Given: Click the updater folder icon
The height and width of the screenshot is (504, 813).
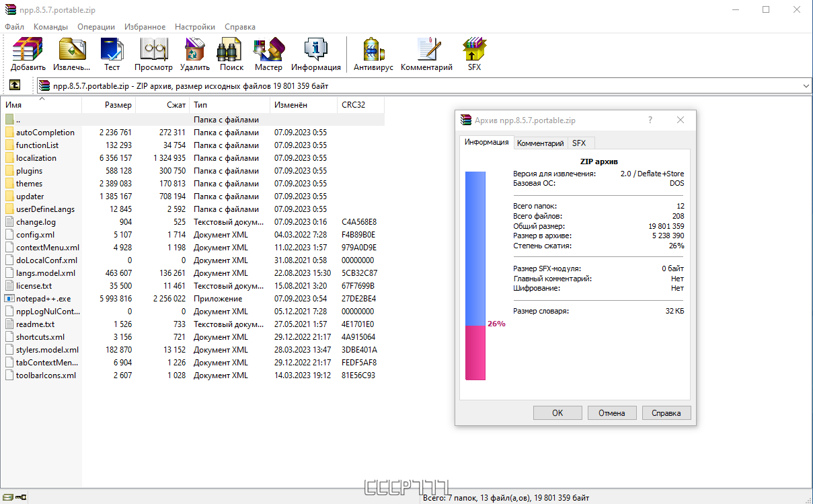Looking at the screenshot, I should click(x=9, y=196).
